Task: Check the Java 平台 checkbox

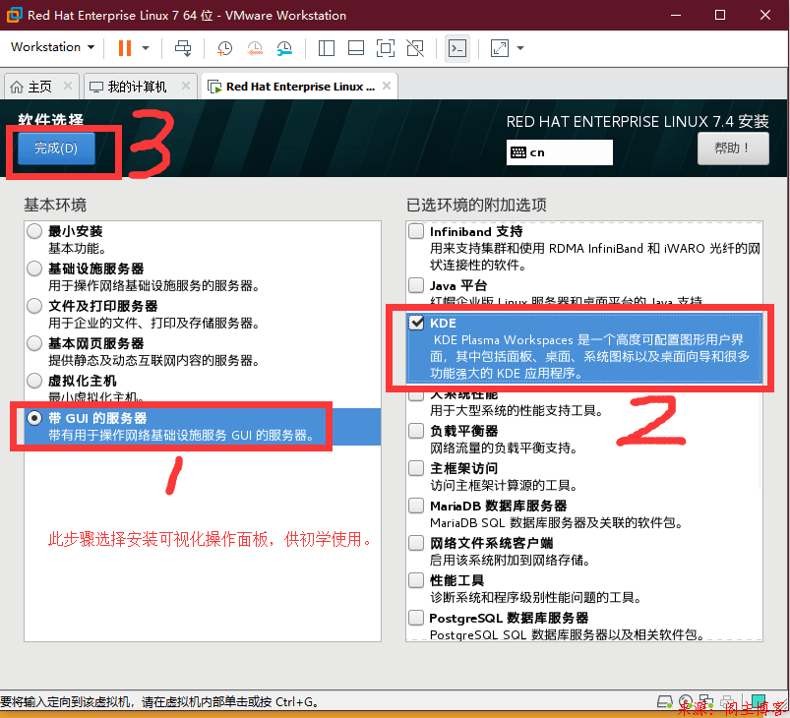Action: pyautogui.click(x=416, y=285)
